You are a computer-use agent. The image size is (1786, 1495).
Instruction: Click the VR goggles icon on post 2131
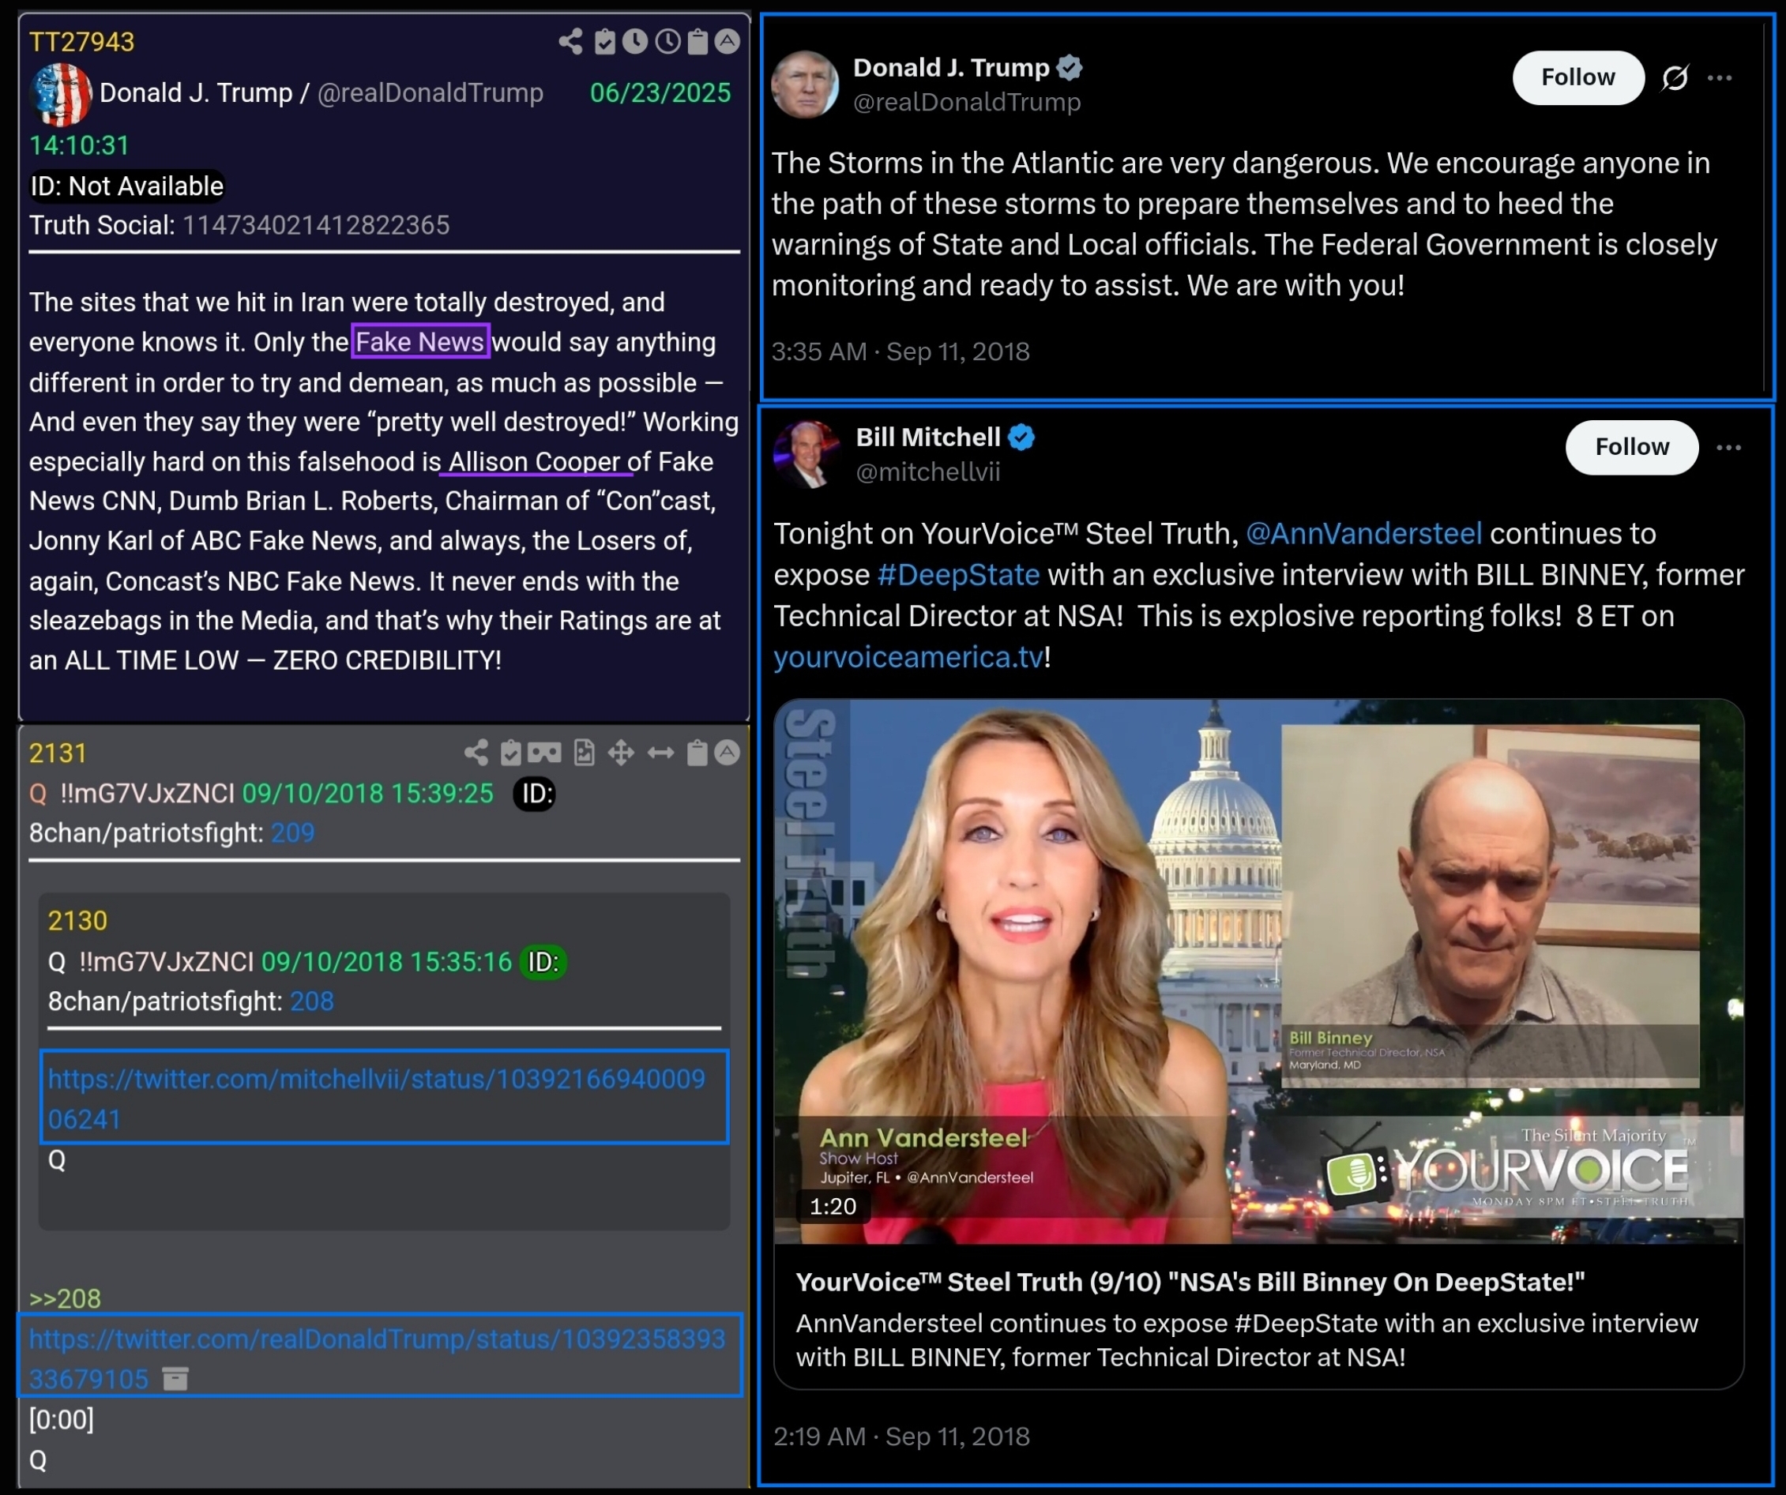tap(544, 753)
